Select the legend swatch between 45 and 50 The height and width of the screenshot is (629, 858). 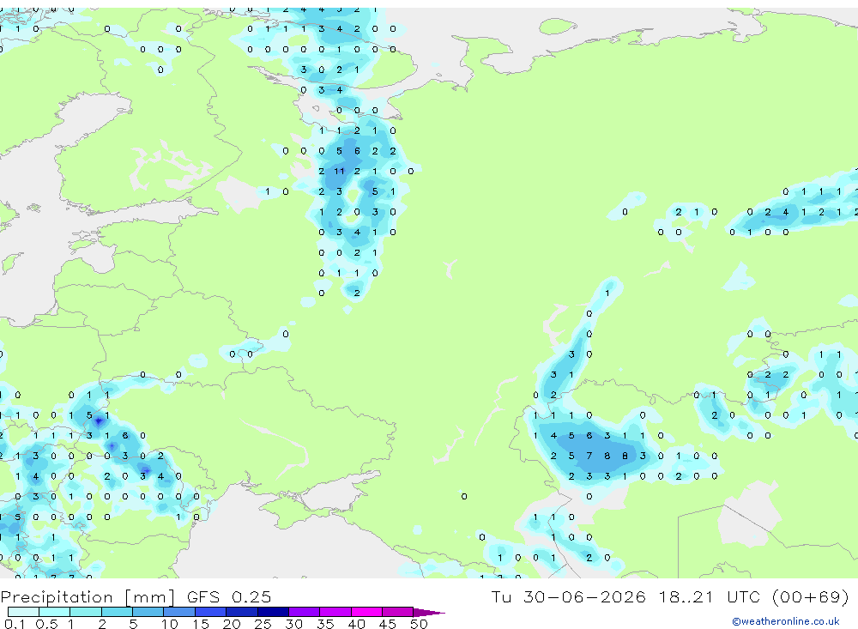pyautogui.click(x=397, y=612)
